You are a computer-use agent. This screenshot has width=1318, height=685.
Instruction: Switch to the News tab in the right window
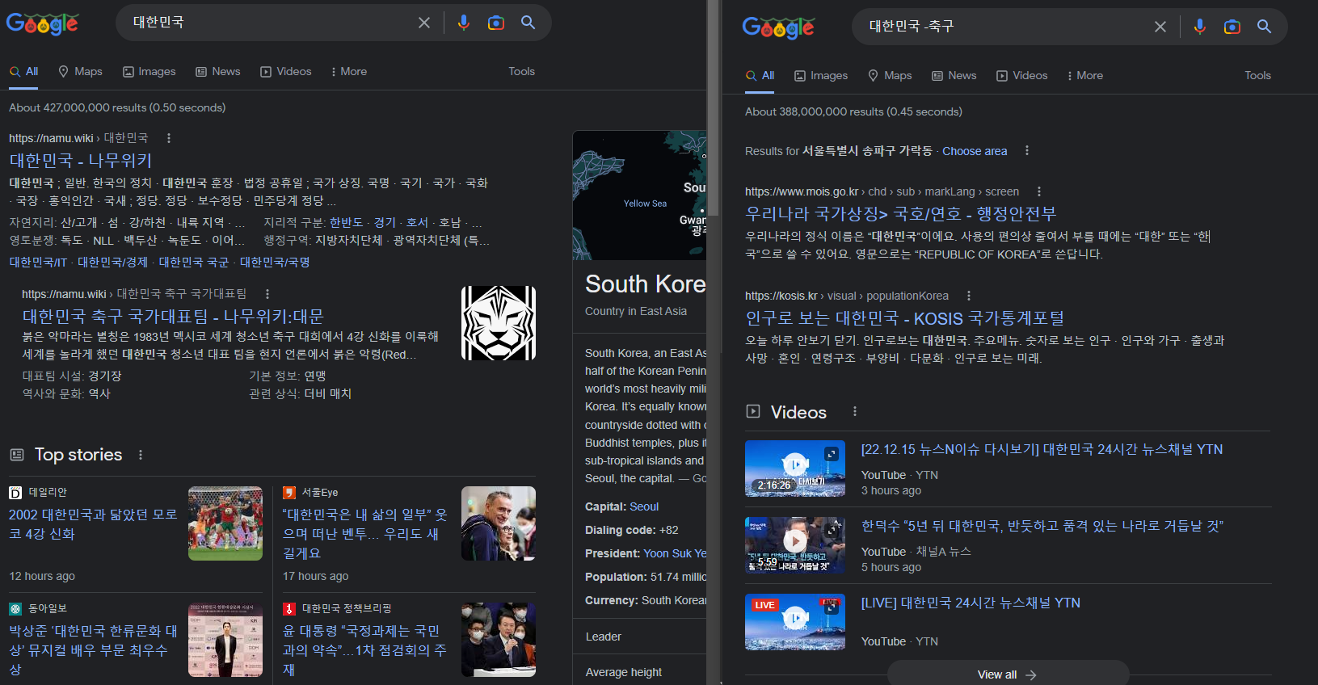pyautogui.click(x=954, y=75)
